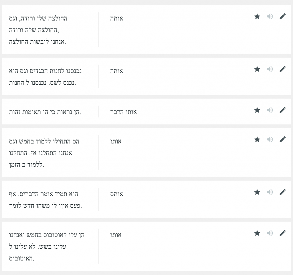Edit the אותו הדבר twins card
This screenshot has width=293, height=275.
282,110
